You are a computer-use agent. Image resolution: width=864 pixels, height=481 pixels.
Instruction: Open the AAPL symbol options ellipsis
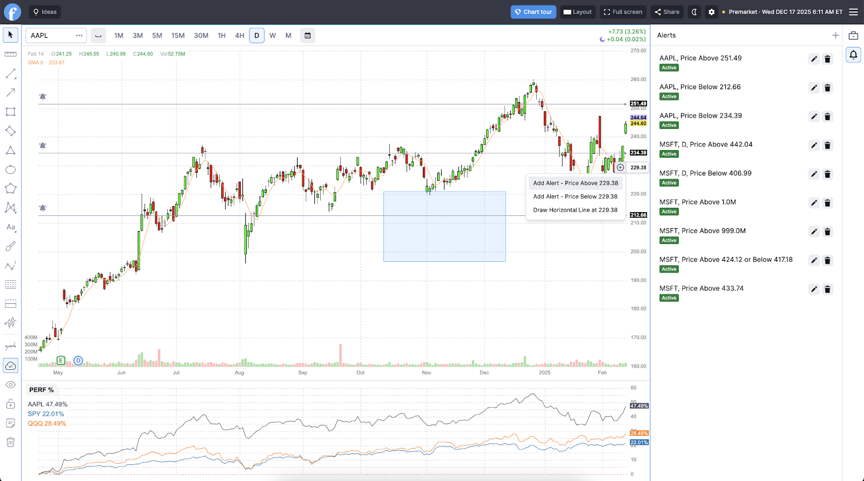click(79, 36)
